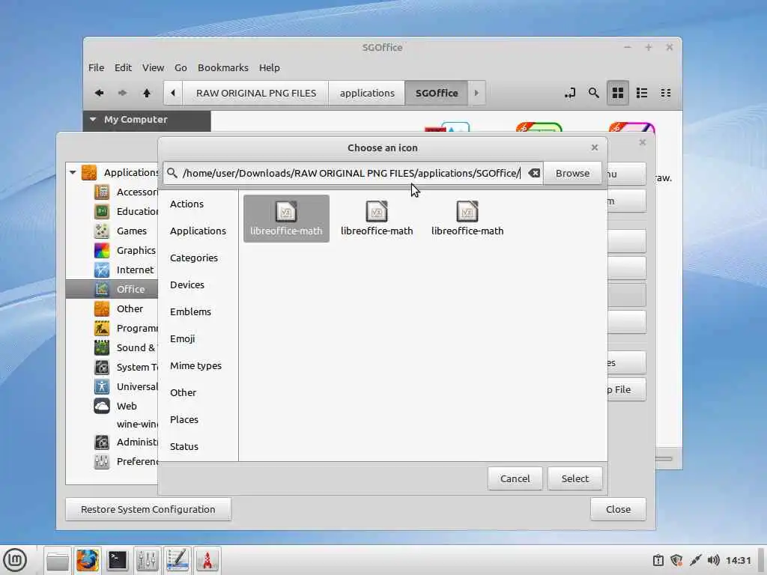This screenshot has width=767, height=575.
Task: Select System Tools category in menu editor
Action: [127, 367]
